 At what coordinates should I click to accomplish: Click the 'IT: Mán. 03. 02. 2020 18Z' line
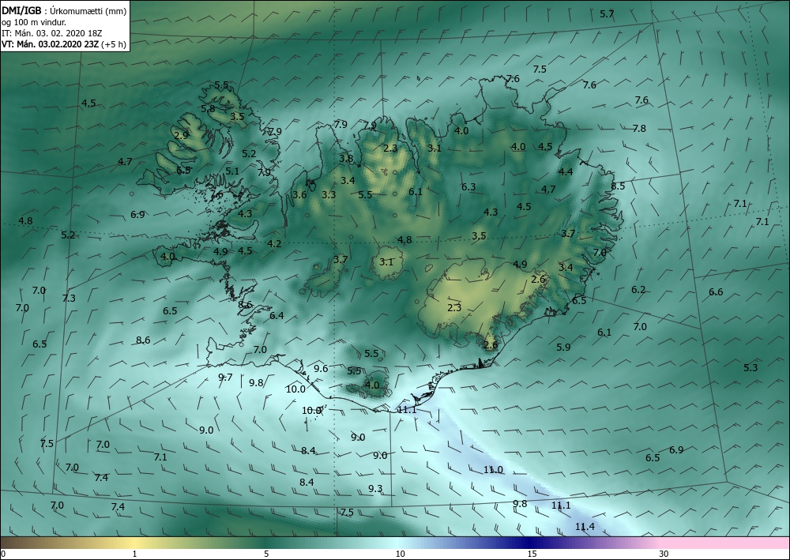[x=52, y=33]
